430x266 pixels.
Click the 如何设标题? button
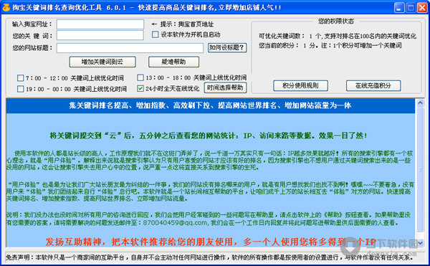(x=227, y=48)
